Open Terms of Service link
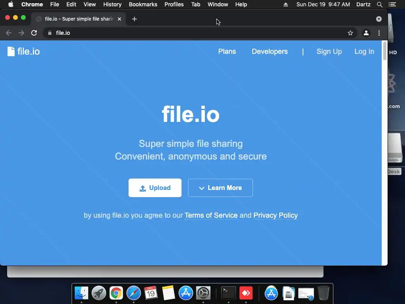The width and height of the screenshot is (405, 304). coord(211,215)
